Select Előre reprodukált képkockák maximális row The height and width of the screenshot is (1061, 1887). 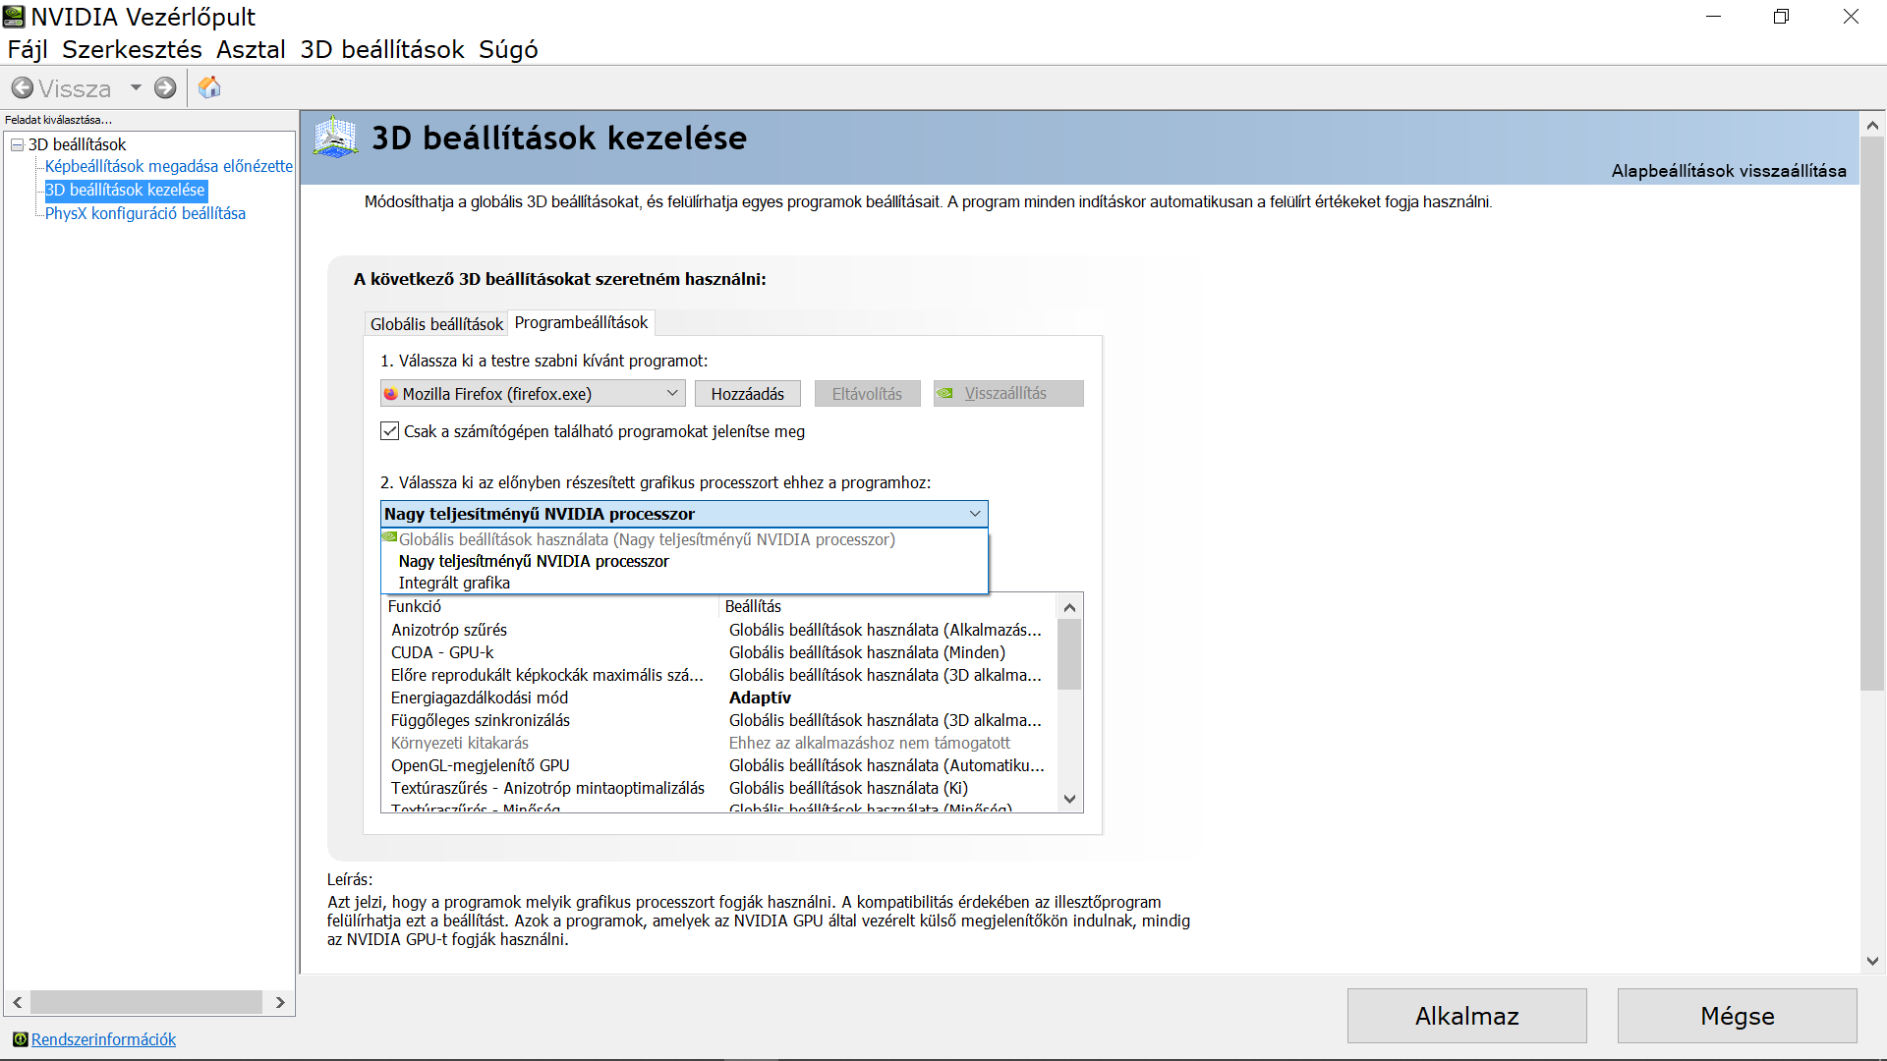click(x=719, y=675)
